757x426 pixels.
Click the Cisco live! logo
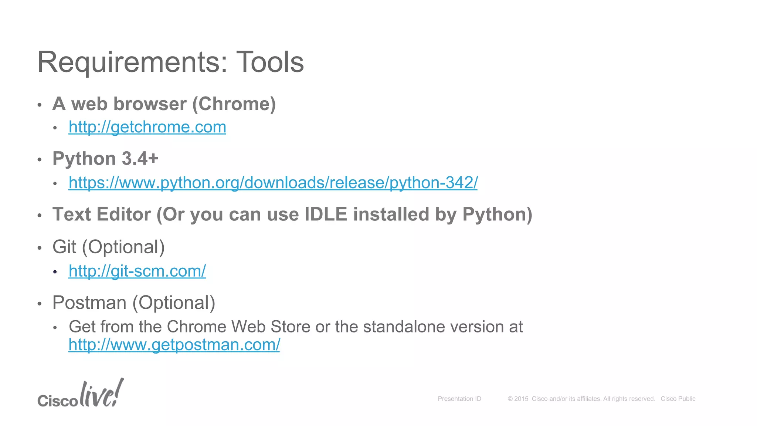(81, 393)
